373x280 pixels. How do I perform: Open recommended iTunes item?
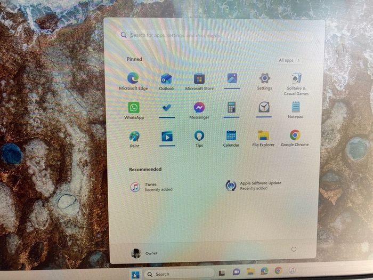tap(151, 187)
